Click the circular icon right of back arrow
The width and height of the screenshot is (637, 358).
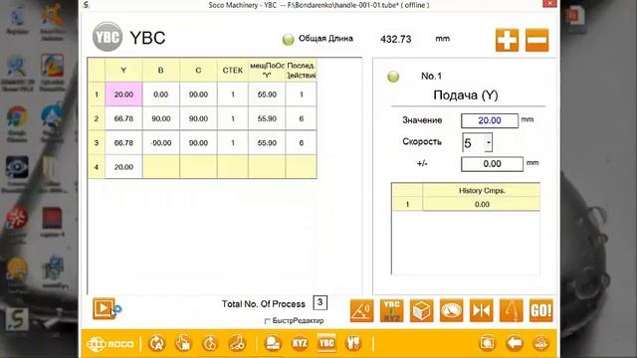tap(540, 343)
